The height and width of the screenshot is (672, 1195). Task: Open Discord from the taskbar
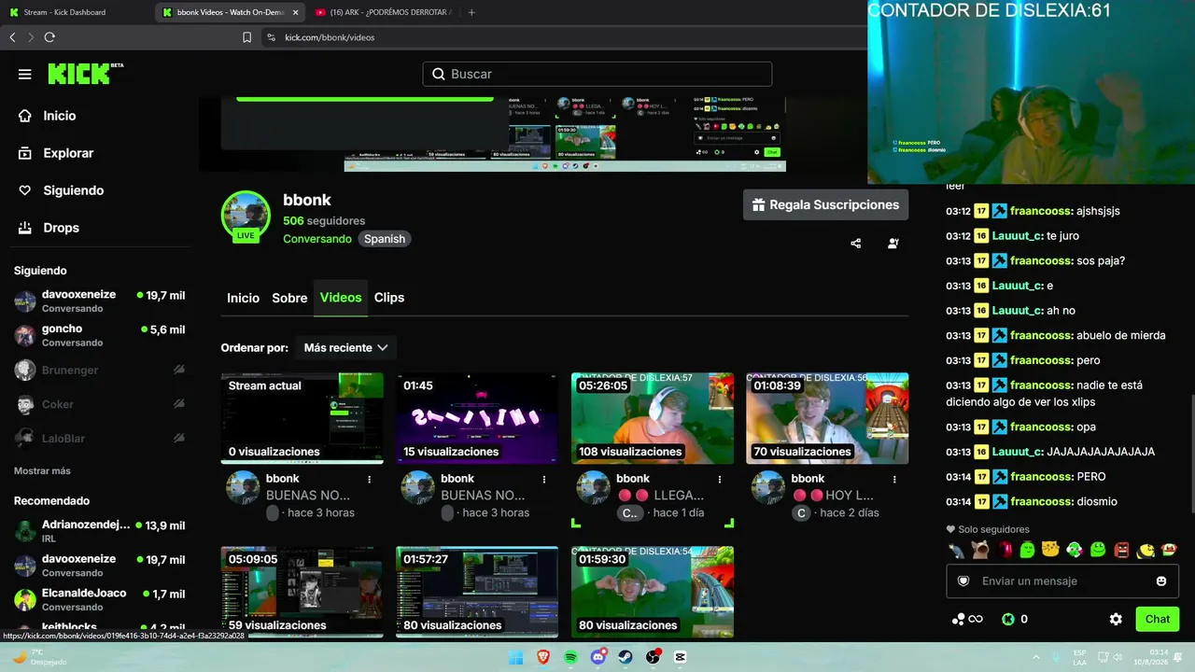[x=598, y=657]
